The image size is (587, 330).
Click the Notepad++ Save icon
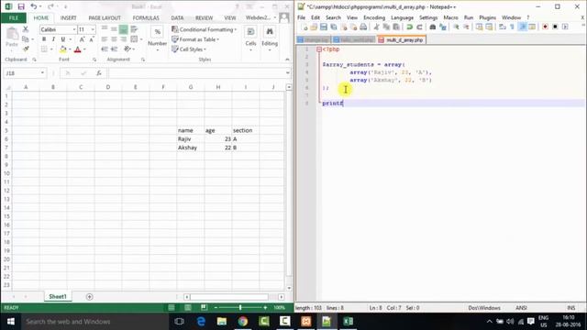[324, 27]
